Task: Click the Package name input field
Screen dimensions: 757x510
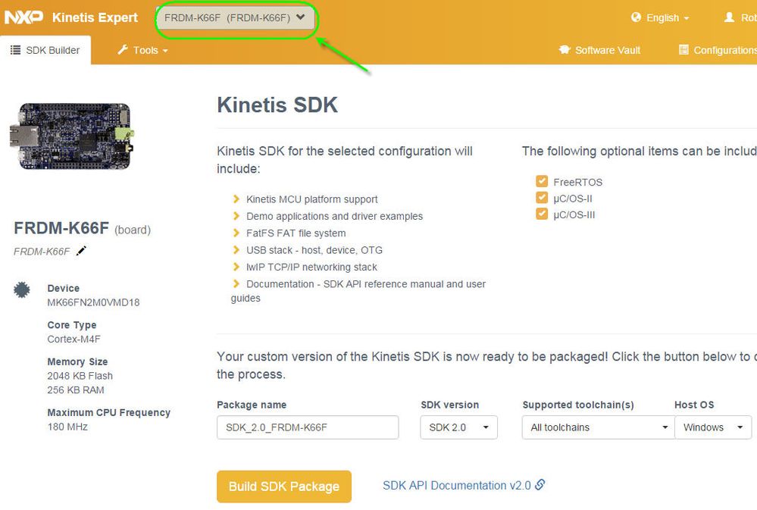Action: tap(308, 427)
